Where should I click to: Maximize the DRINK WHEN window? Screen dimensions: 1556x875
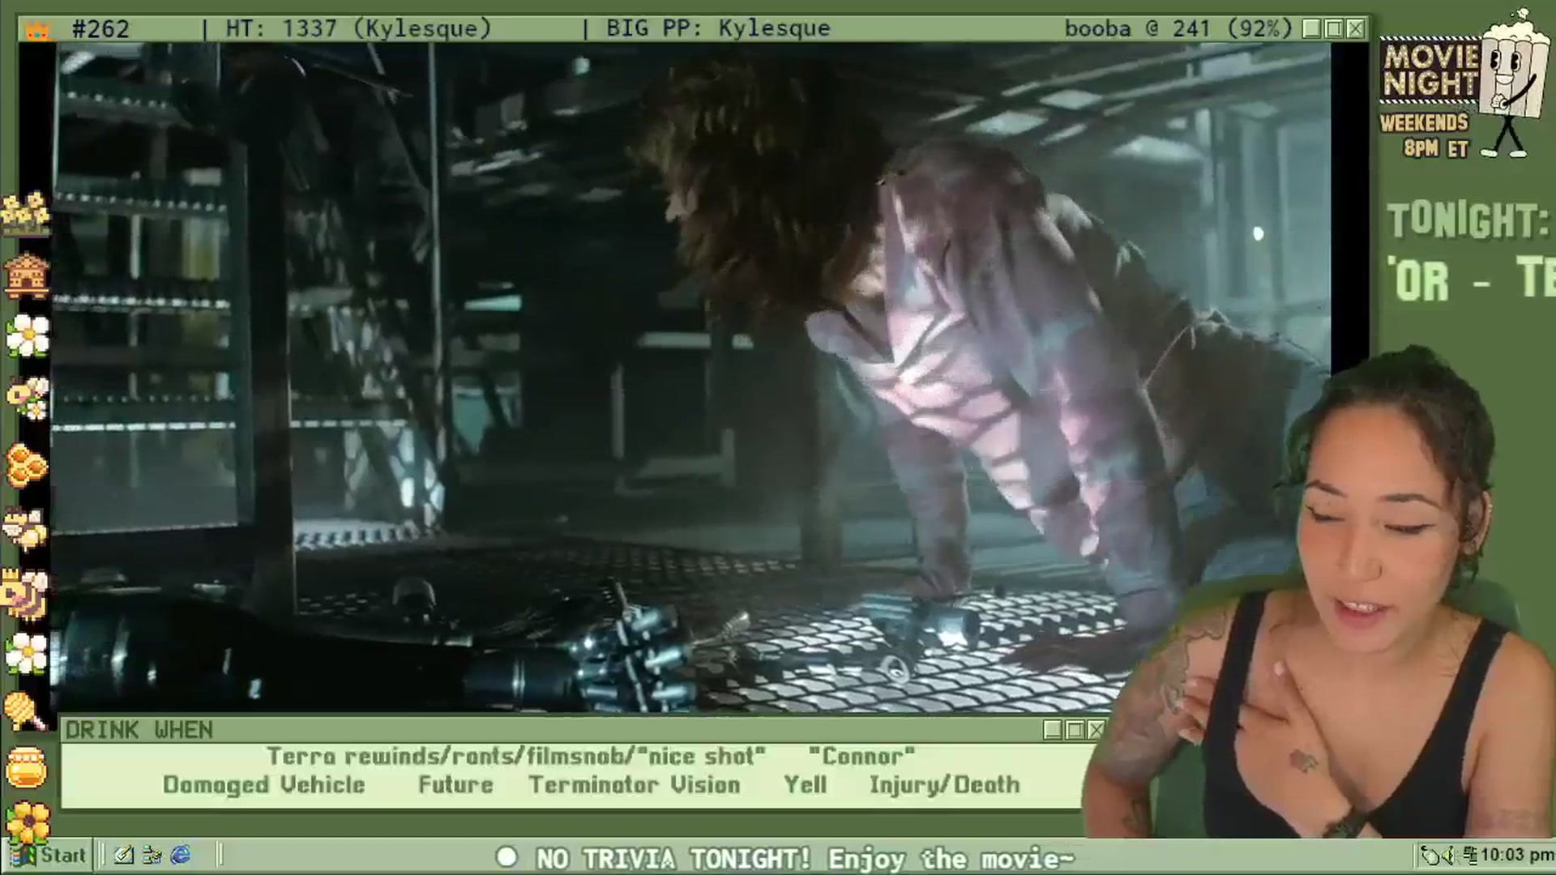point(1075,730)
